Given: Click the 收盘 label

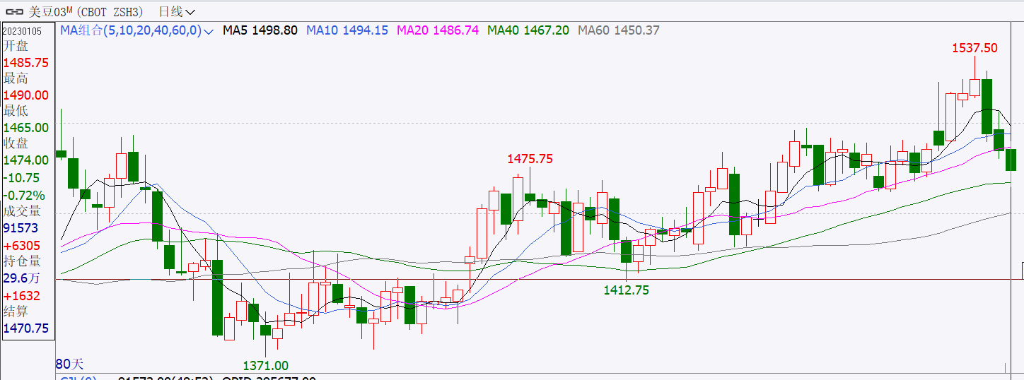Looking at the screenshot, I should point(16,143).
